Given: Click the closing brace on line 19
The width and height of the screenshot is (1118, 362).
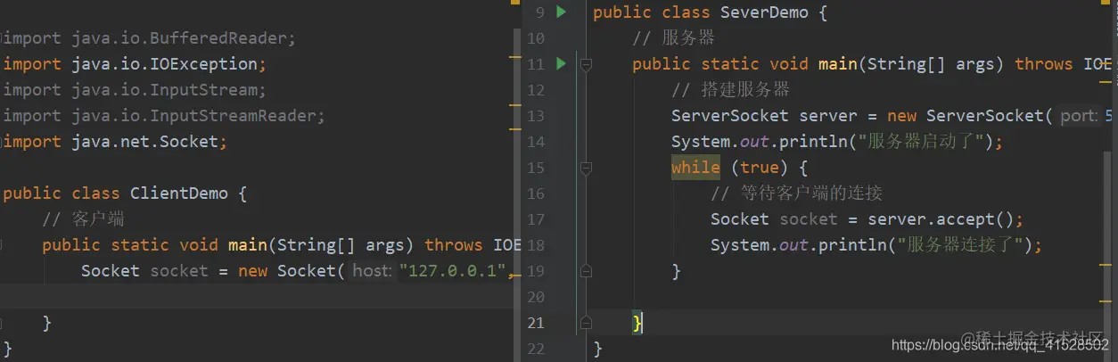Looking at the screenshot, I should click(677, 271).
